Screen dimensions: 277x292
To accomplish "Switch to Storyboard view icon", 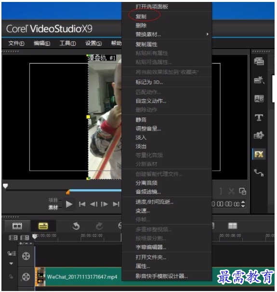I will tap(17, 226).
